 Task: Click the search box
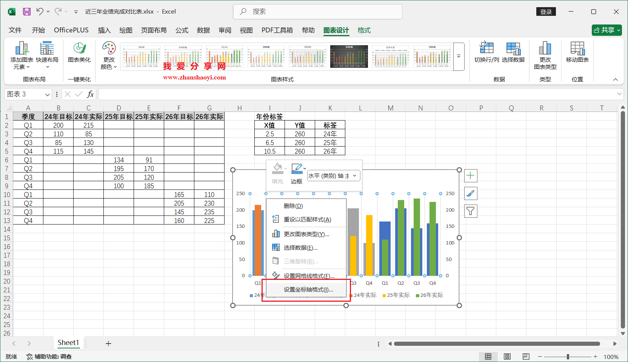pyautogui.click(x=318, y=12)
